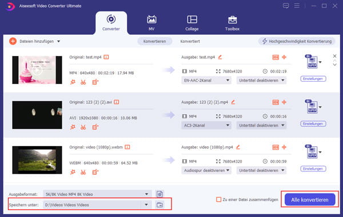Expand Untertitel deaktivieren dropdown for video (1080p).mp4

[x=261, y=170]
